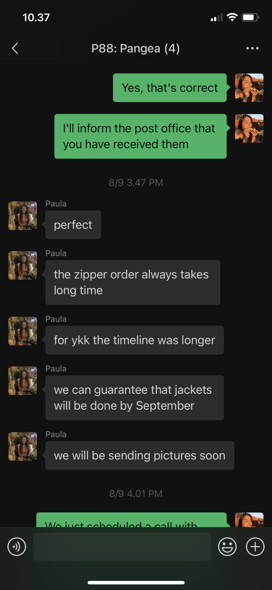Image resolution: width=272 pixels, height=590 pixels.
Task: Tap the message text input field
Action: click(122, 546)
